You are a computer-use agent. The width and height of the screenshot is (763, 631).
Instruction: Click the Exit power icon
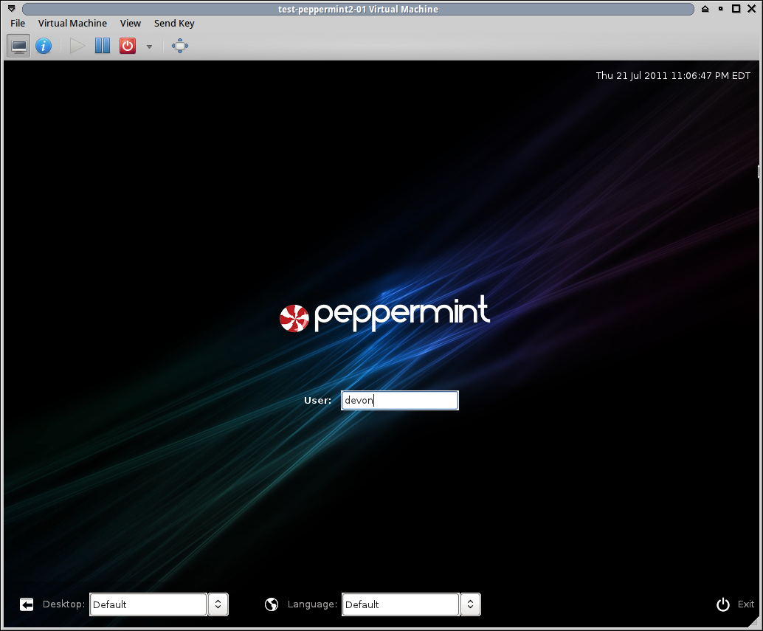tap(723, 604)
